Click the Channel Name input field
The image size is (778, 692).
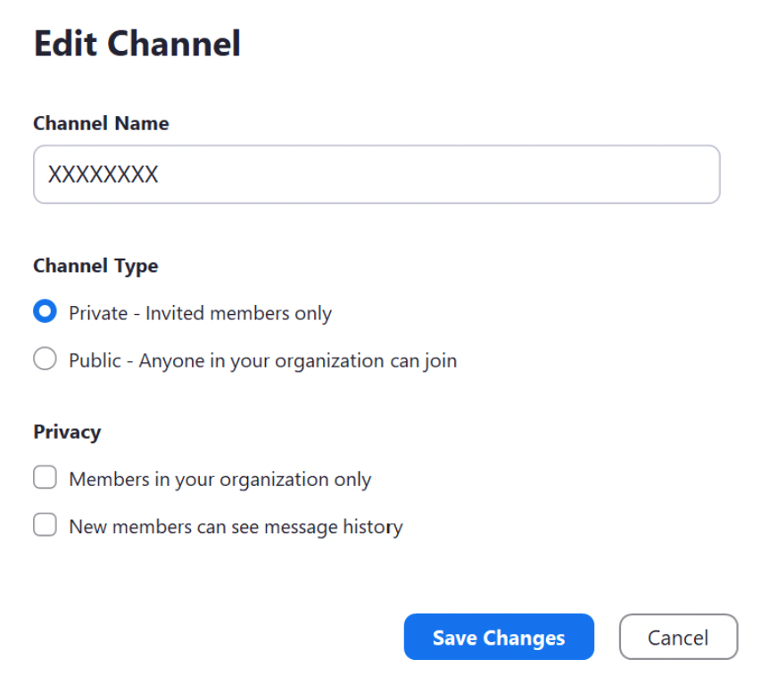(376, 175)
